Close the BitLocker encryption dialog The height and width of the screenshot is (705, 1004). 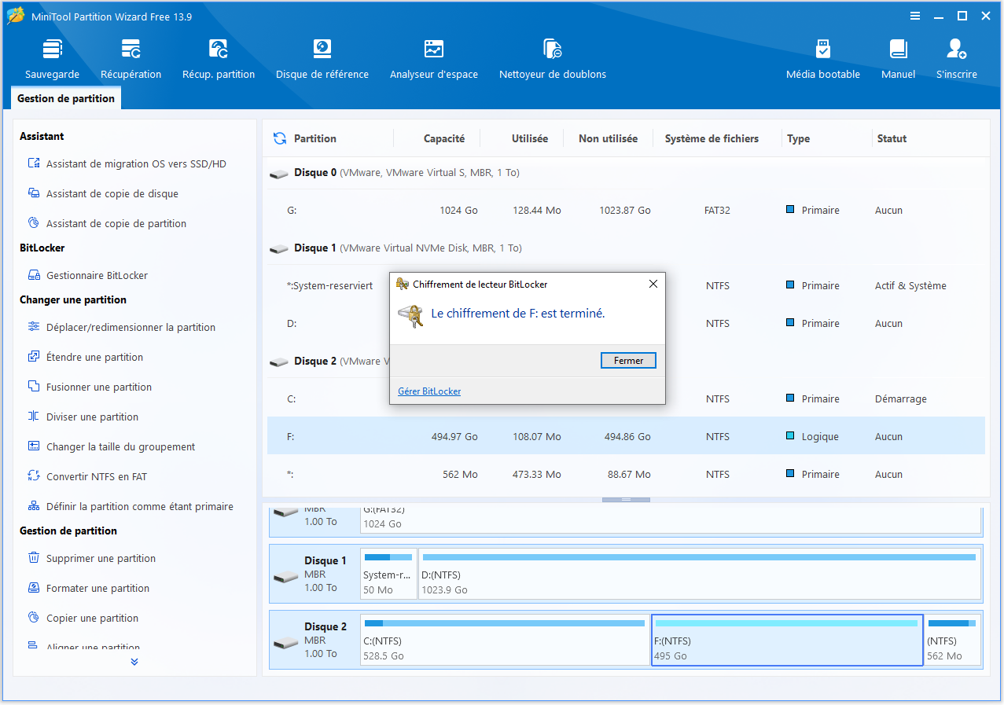[653, 284]
